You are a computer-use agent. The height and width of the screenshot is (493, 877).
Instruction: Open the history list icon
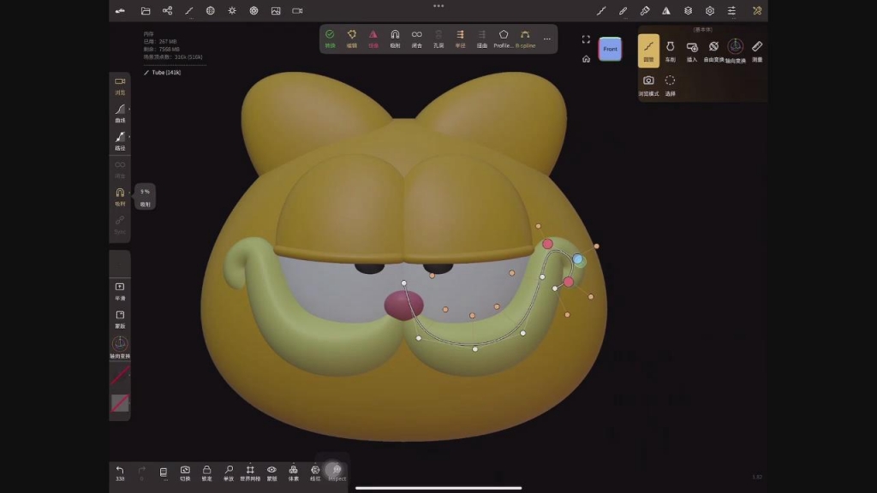(164, 472)
